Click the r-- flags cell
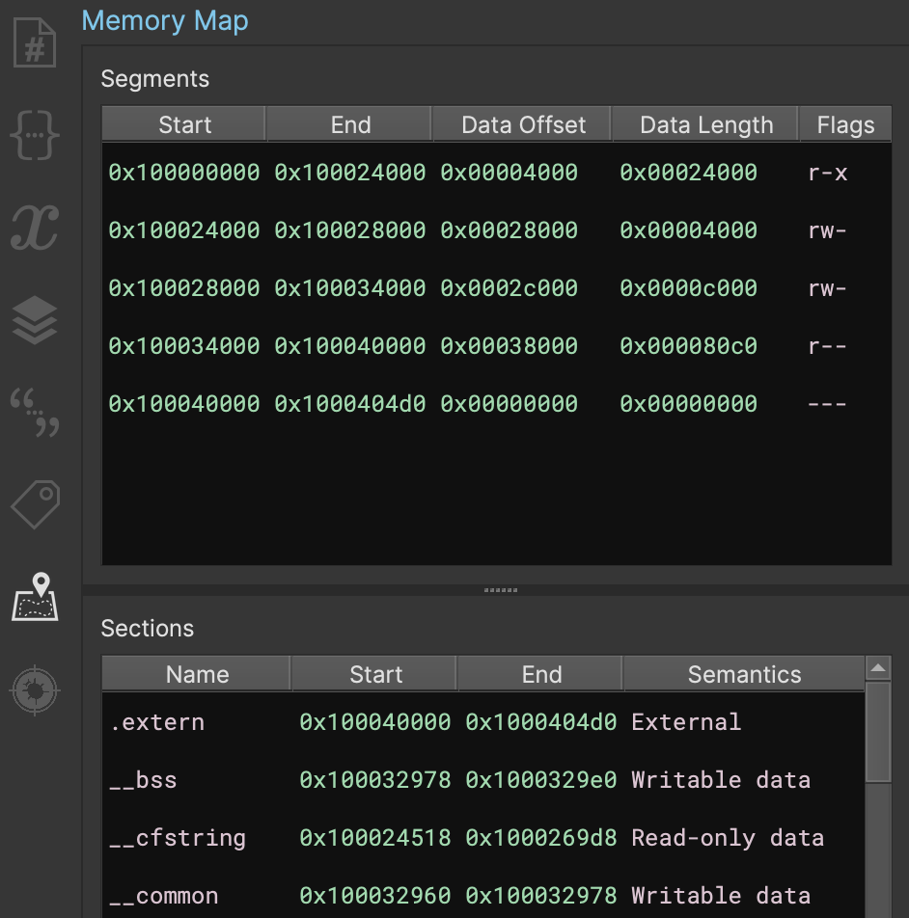 click(827, 347)
